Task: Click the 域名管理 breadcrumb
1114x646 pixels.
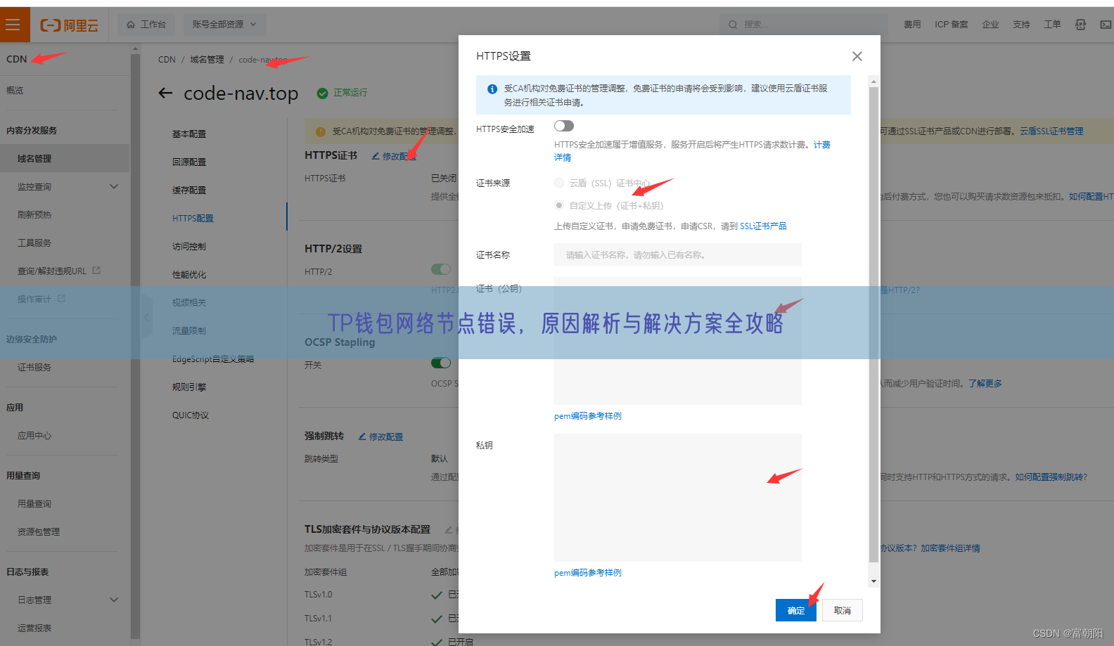Action: pos(207,60)
